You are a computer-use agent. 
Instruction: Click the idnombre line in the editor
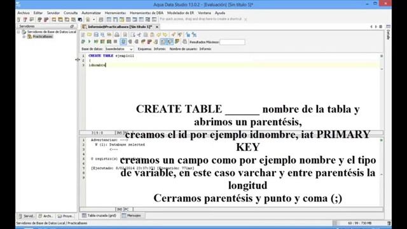pyautogui.click(x=97, y=65)
